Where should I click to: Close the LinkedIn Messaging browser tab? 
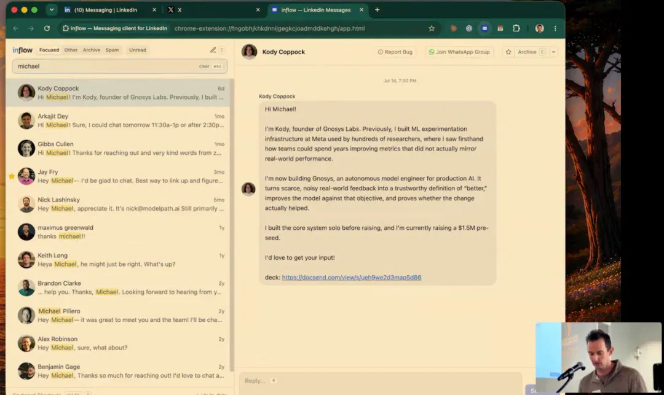(x=154, y=10)
